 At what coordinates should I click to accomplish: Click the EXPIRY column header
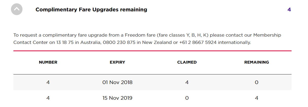(x=117, y=62)
